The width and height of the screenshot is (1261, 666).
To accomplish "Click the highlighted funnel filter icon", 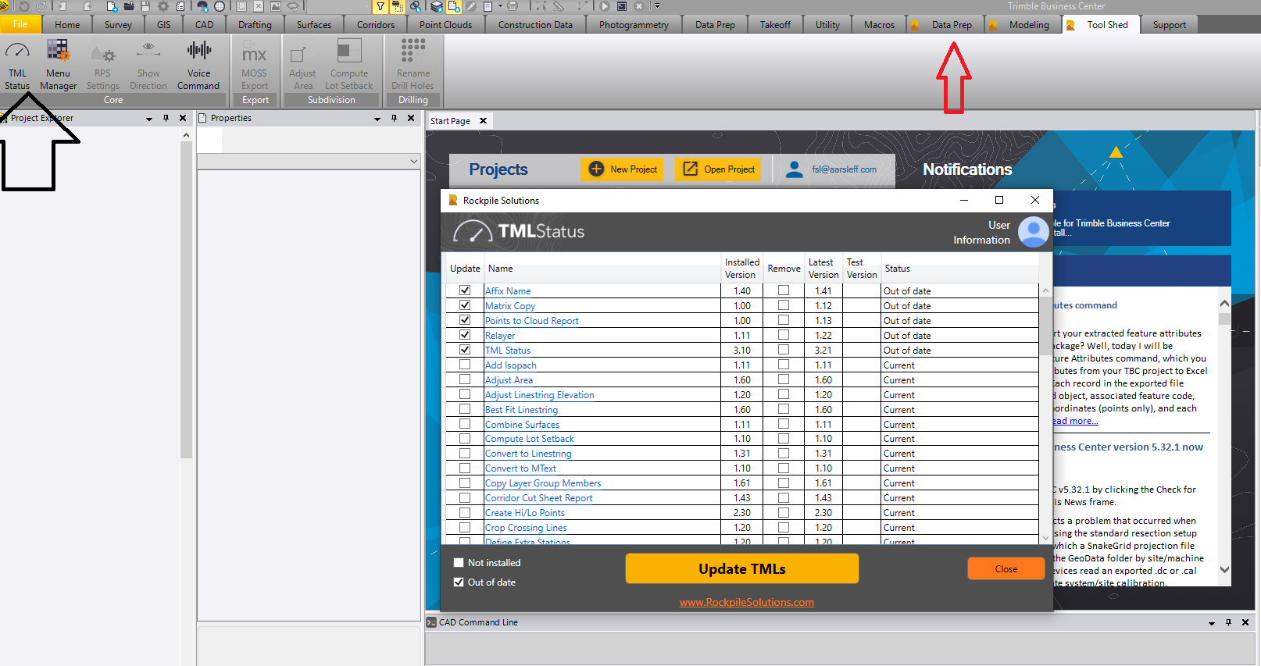I will point(380,6).
